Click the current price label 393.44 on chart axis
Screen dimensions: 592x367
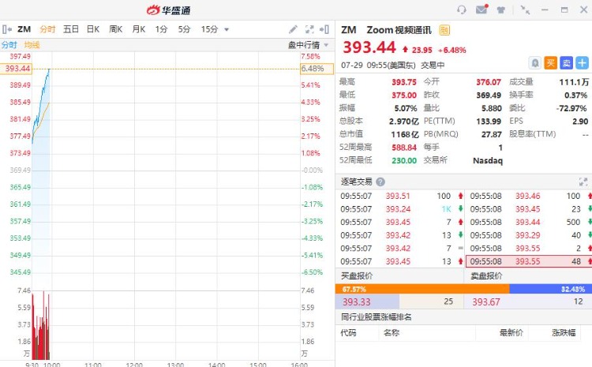tap(17, 69)
